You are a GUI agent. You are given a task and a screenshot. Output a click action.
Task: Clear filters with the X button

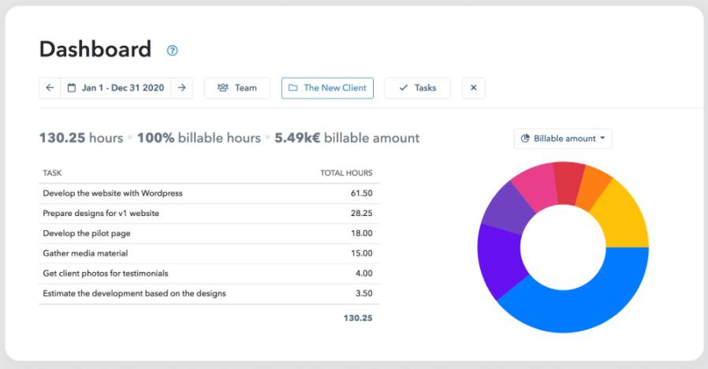473,88
